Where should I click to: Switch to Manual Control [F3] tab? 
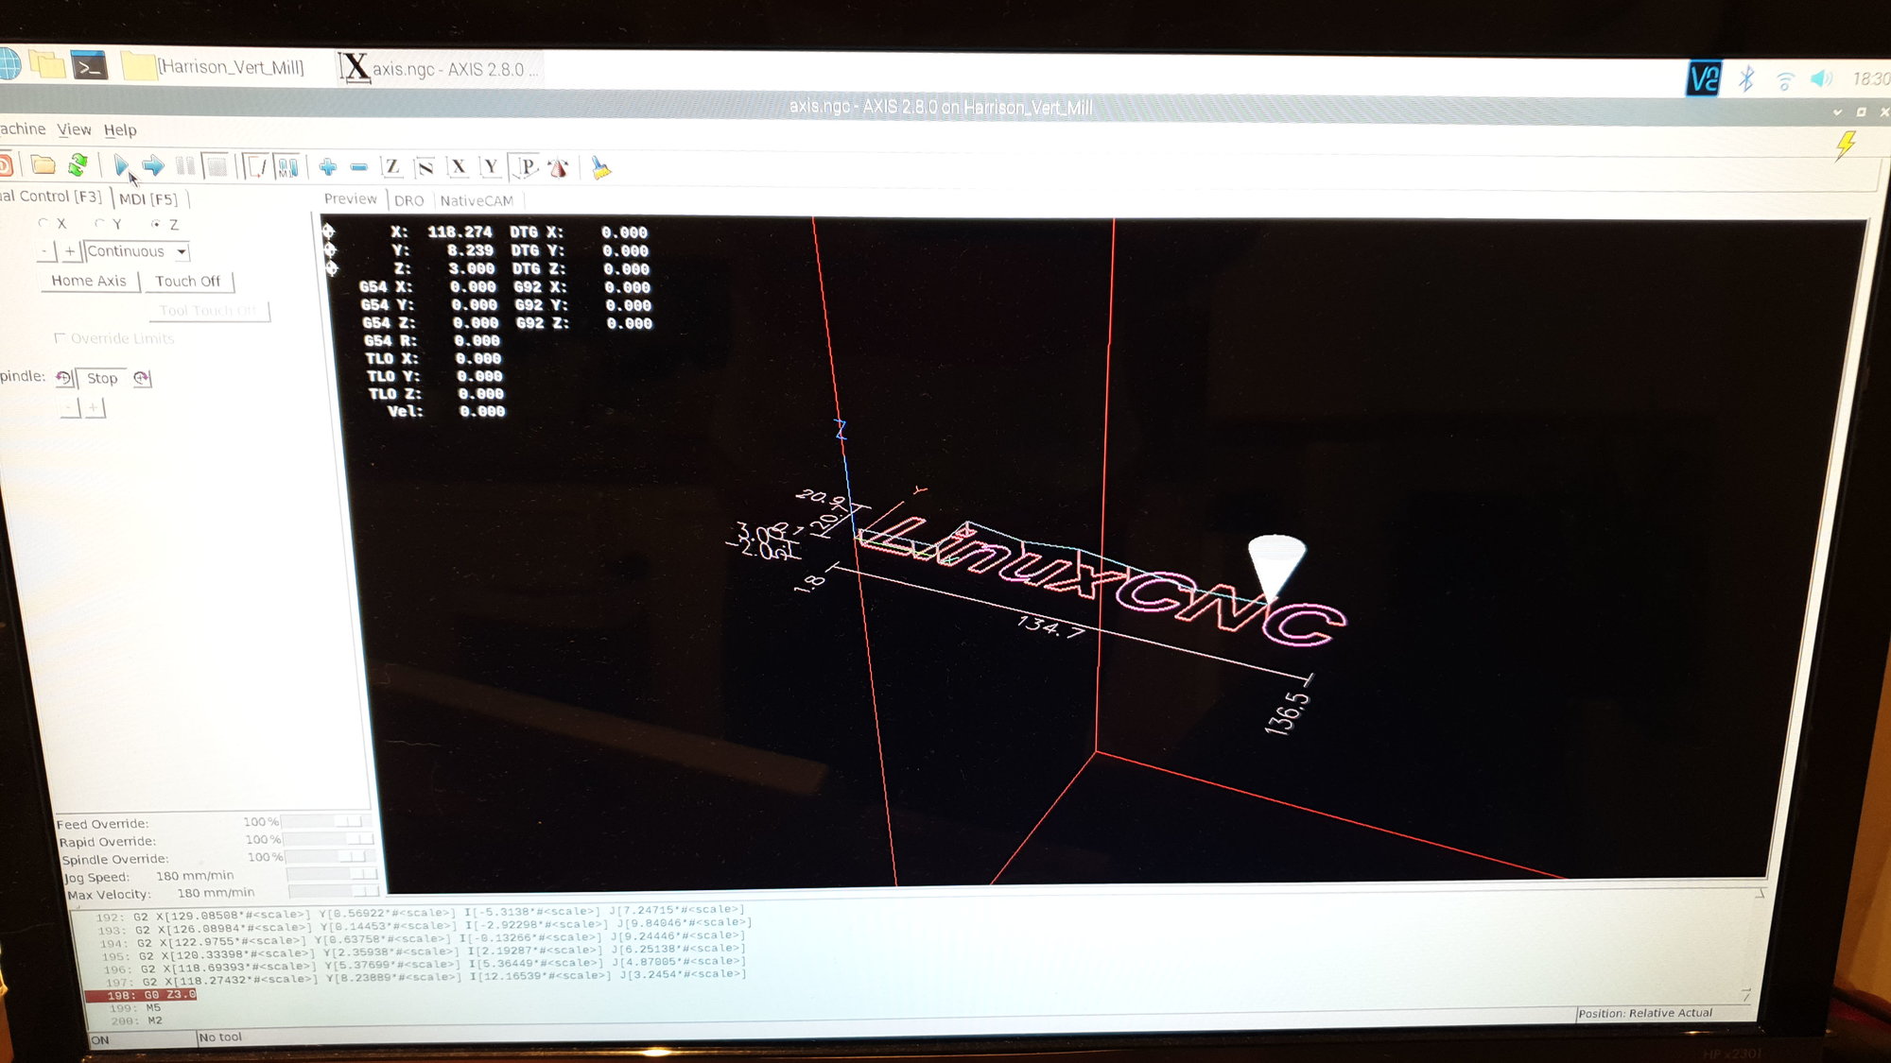(52, 197)
